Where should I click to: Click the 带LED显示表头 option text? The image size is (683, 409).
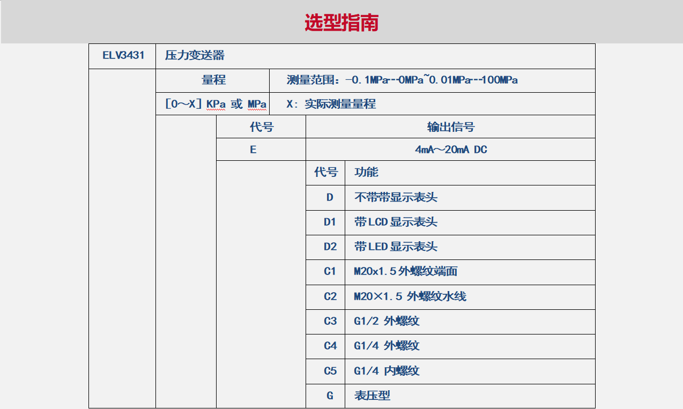point(396,247)
